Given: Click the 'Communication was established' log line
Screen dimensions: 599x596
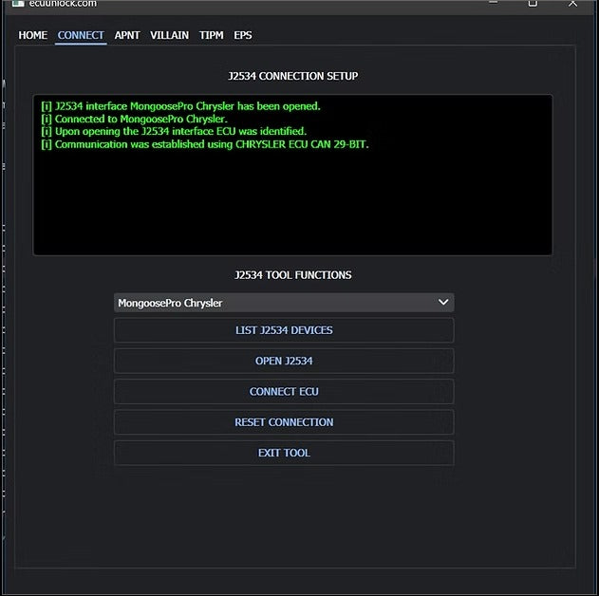Looking at the screenshot, I should click(204, 144).
